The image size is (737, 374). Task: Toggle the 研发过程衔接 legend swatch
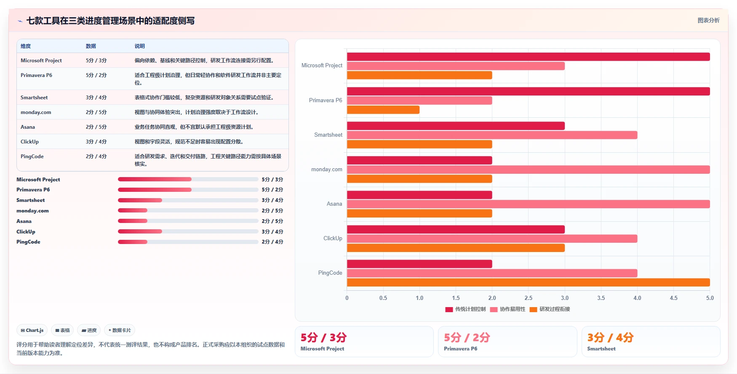pos(534,309)
